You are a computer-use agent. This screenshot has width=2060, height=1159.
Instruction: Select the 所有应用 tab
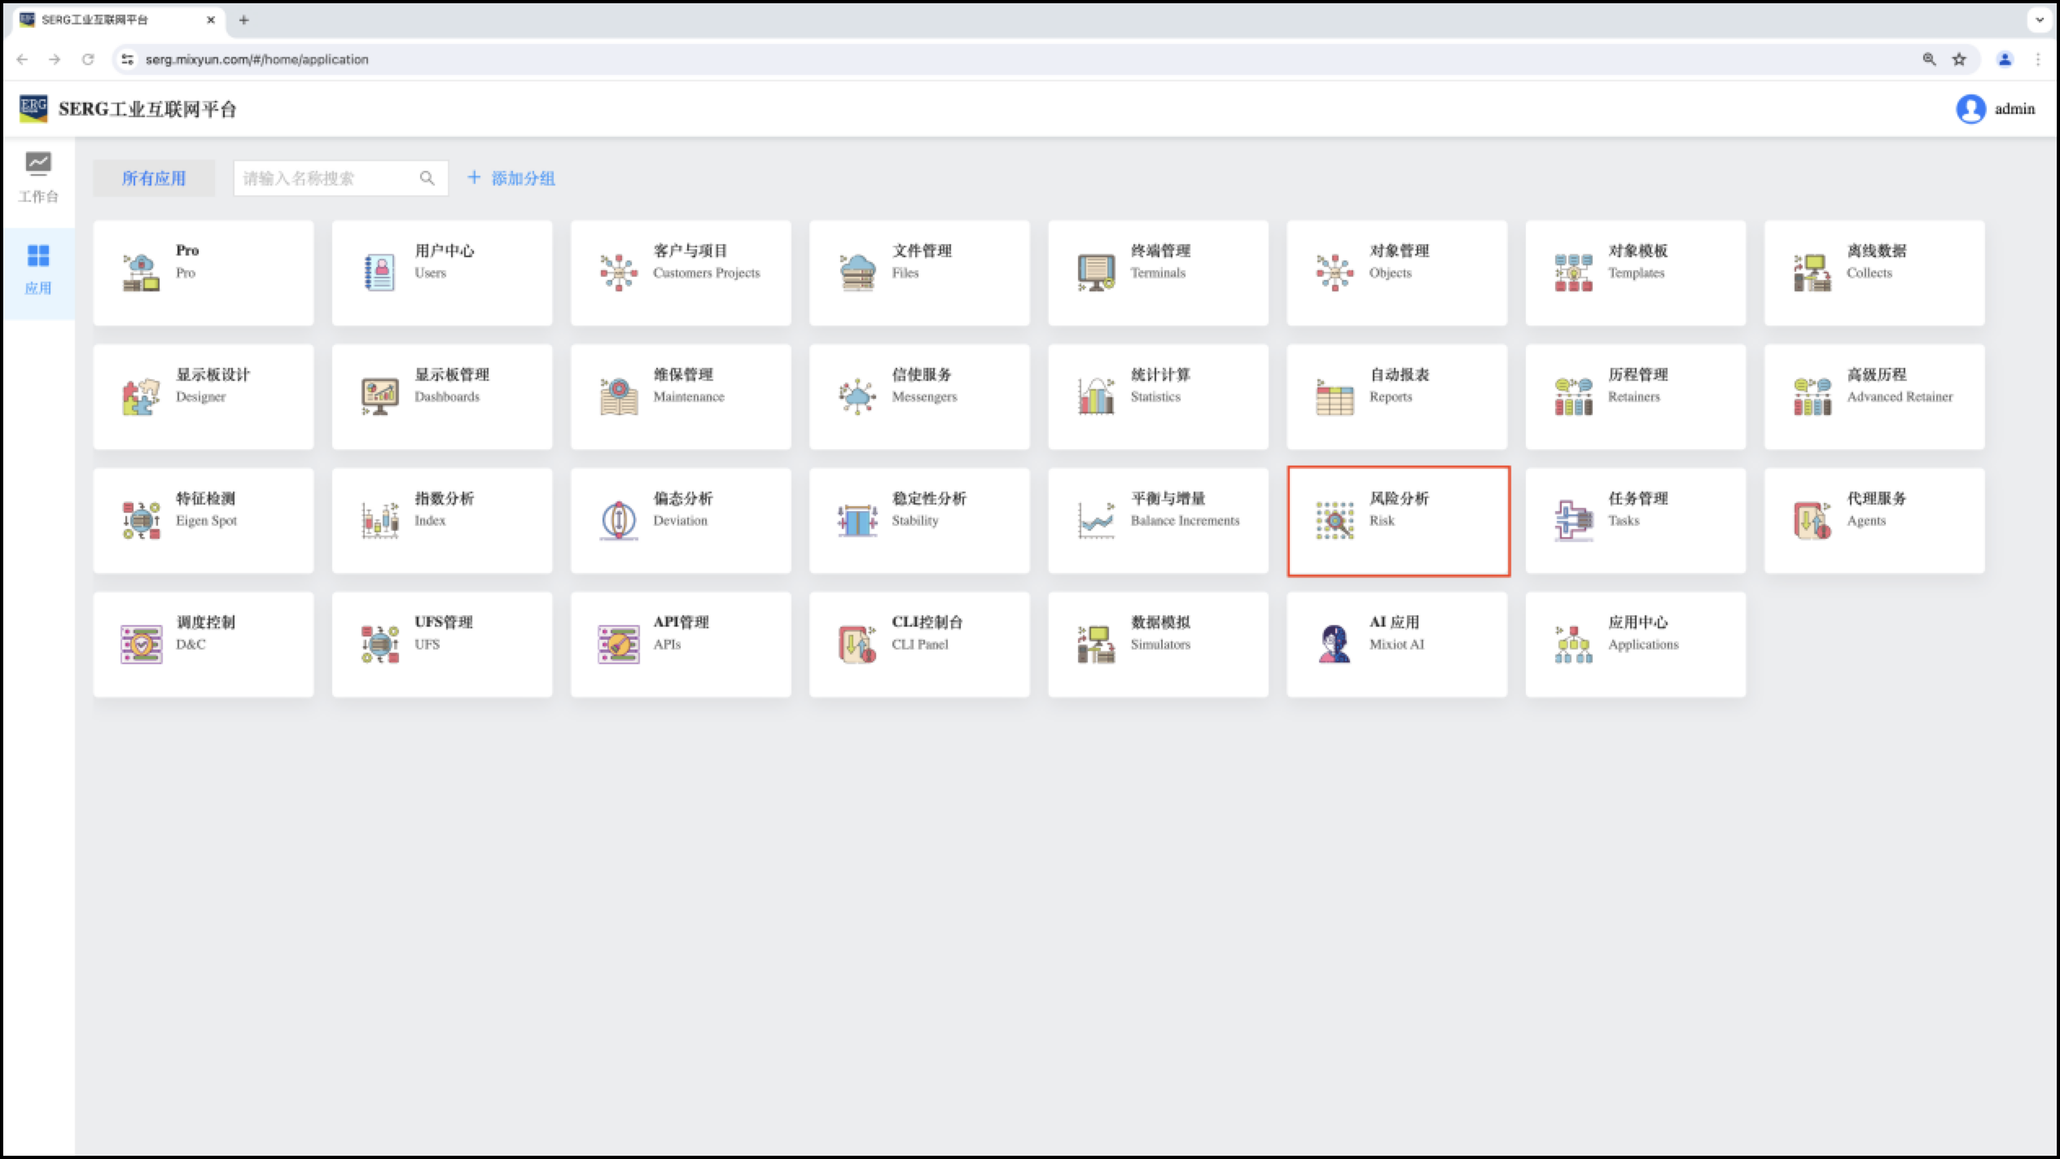[x=154, y=178]
